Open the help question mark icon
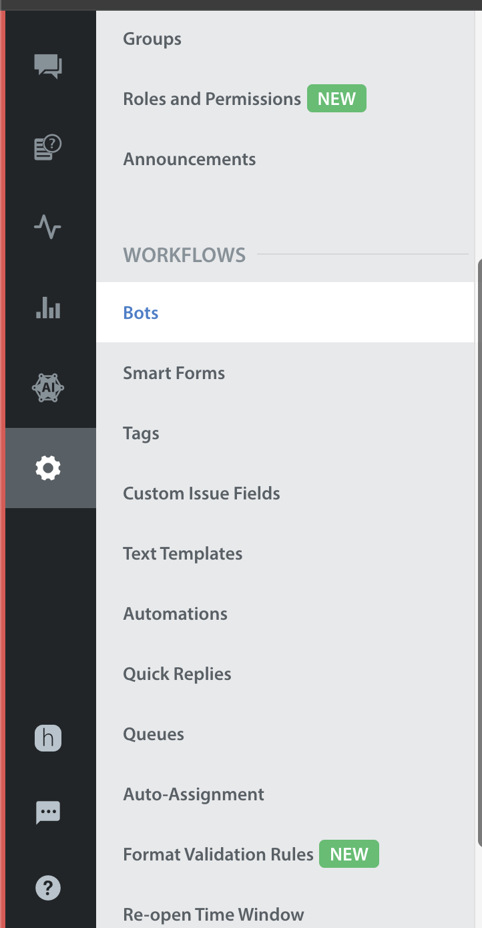This screenshot has height=928, width=482. (x=48, y=888)
